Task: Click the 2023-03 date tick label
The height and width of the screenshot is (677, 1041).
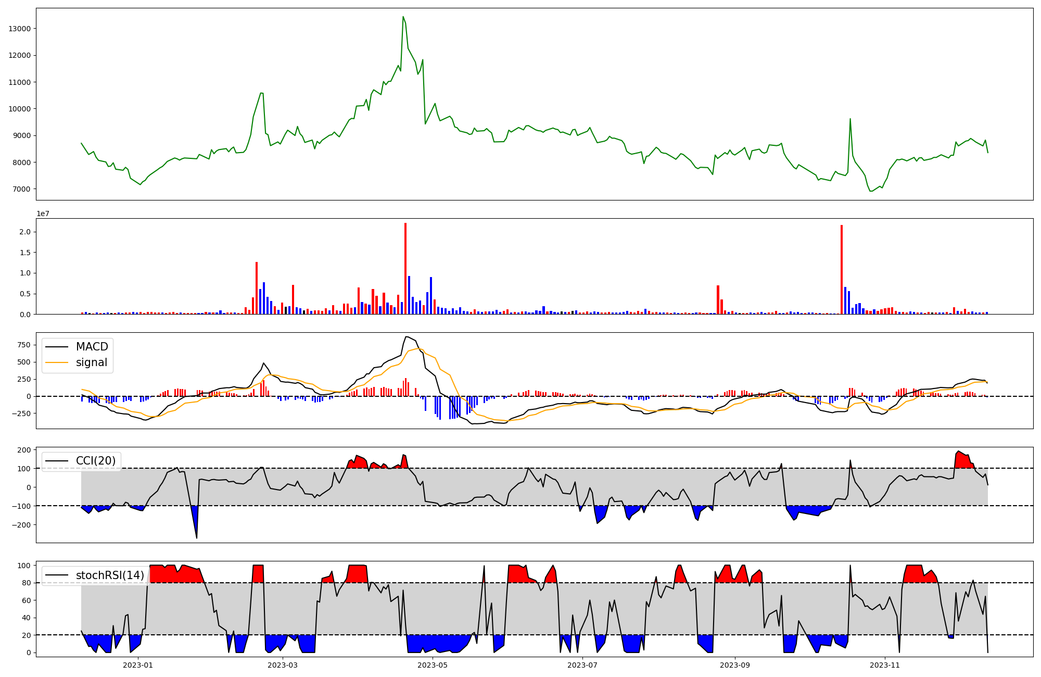Action: point(283,665)
